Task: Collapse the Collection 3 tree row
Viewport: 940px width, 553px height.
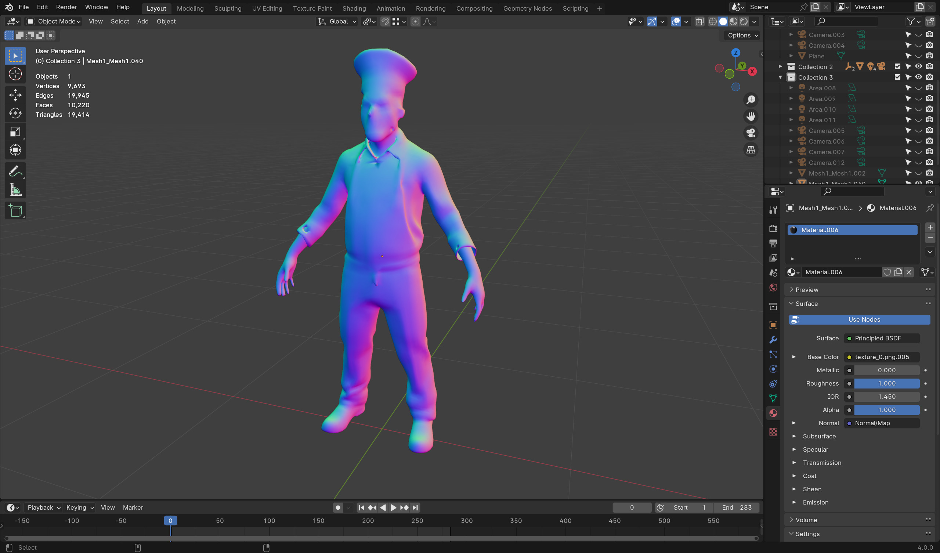Action: tap(780, 77)
